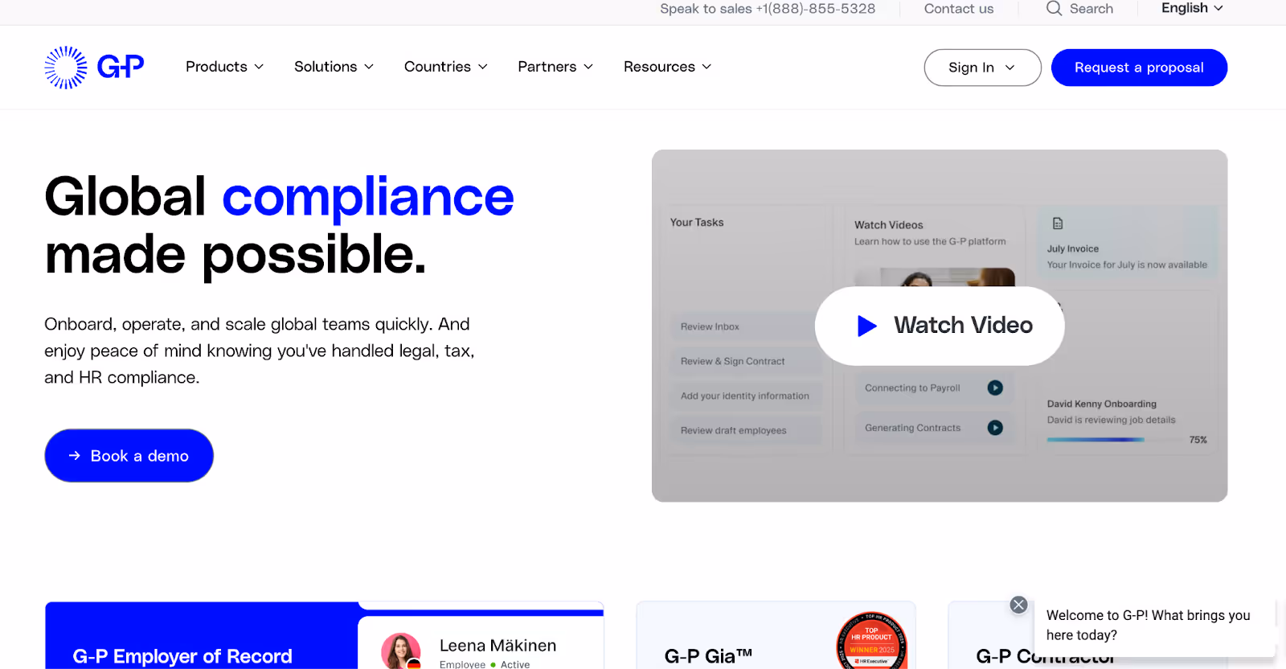
Task: Open the Products dropdown menu
Action: 224,67
